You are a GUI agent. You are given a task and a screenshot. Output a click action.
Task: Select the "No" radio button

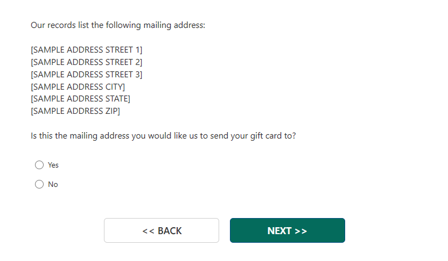tap(39, 184)
